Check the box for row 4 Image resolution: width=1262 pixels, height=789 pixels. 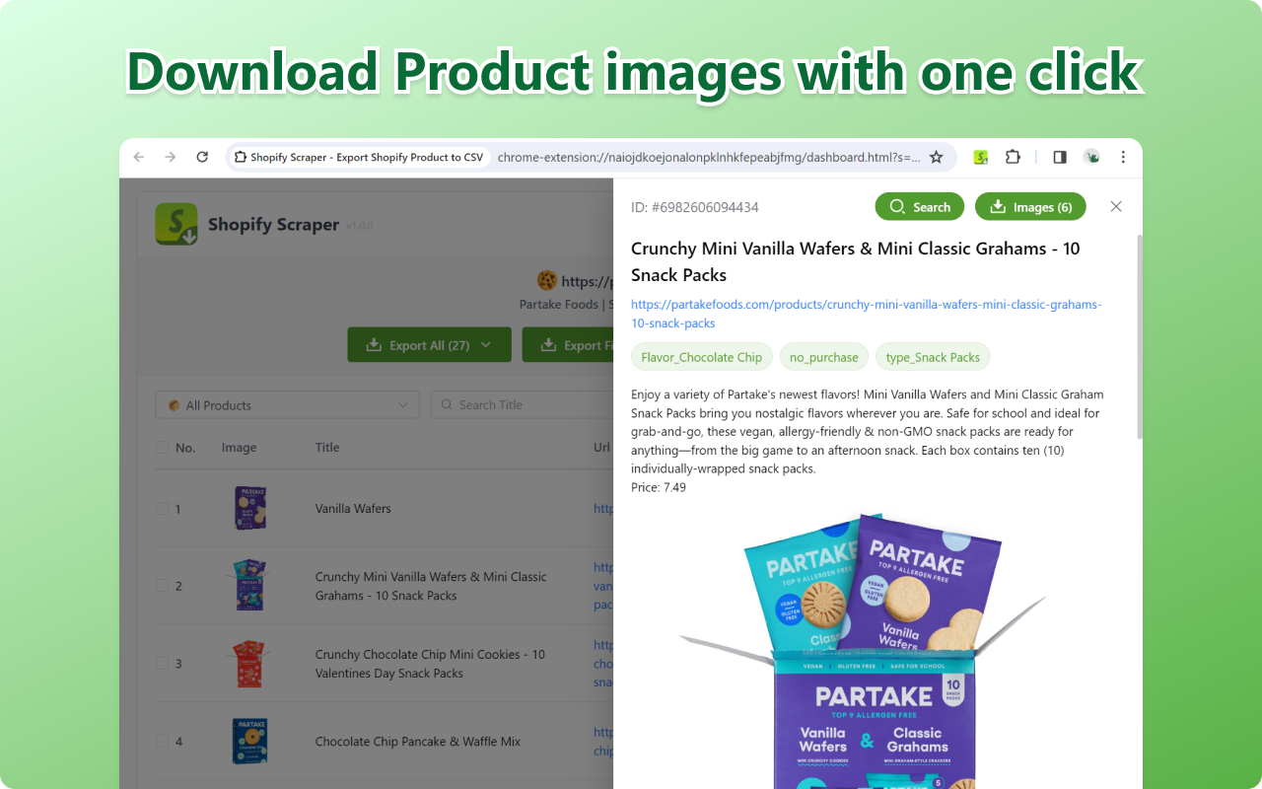click(x=162, y=742)
